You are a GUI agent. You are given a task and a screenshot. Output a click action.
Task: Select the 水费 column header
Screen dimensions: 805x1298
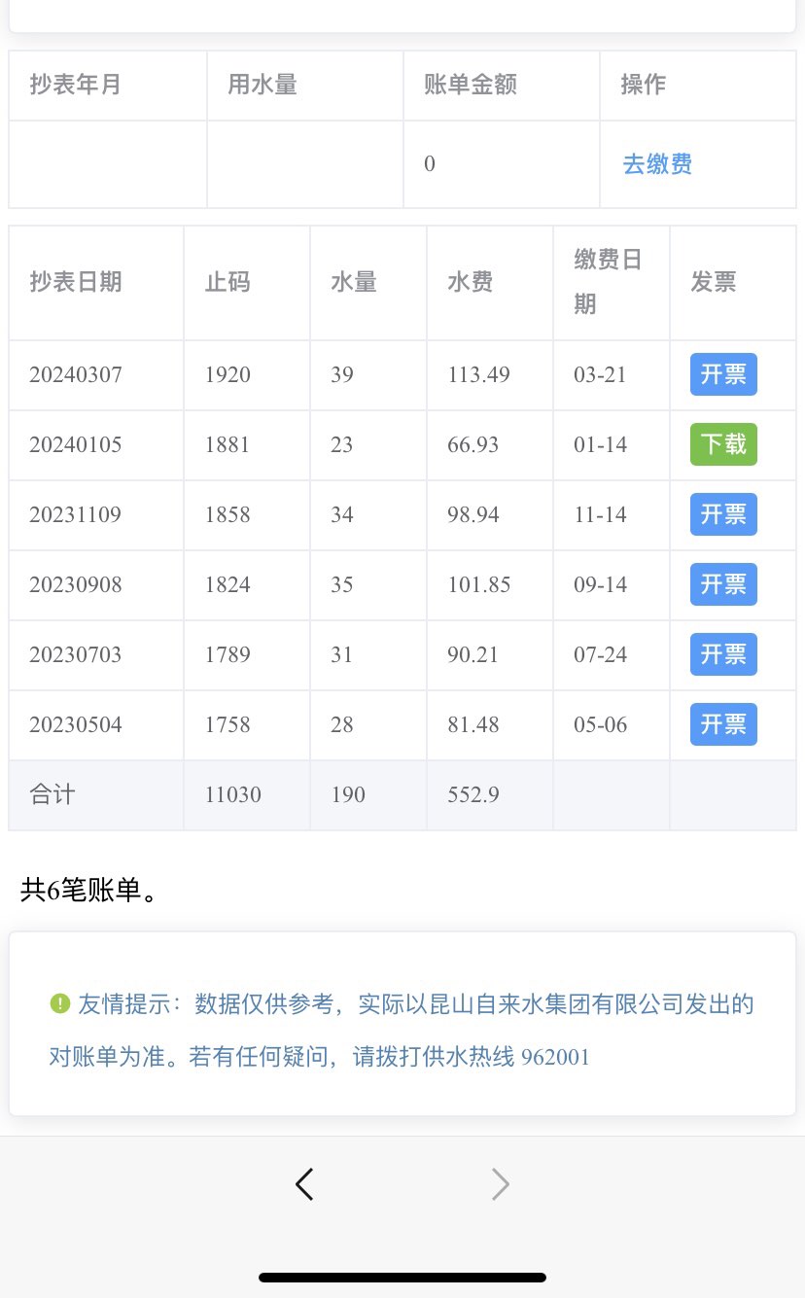coord(470,283)
